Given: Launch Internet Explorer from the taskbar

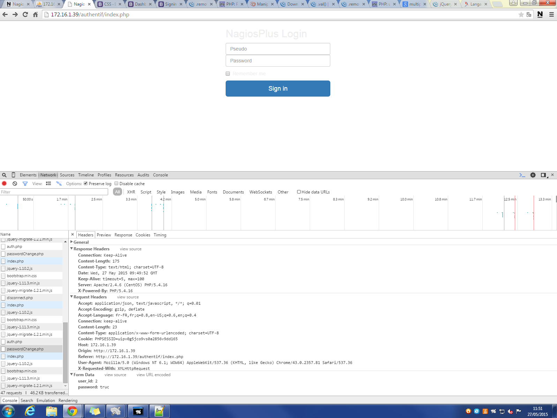Looking at the screenshot, I should click(x=30, y=411).
